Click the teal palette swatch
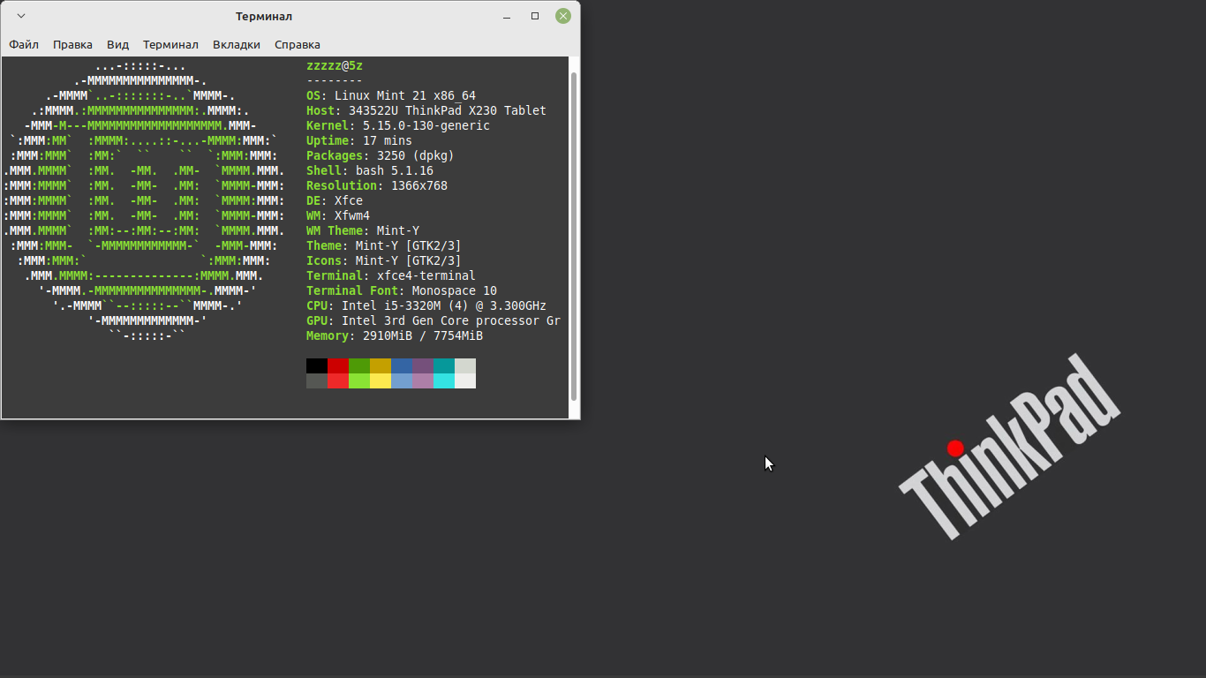Screen dimensions: 1206x678 (444, 365)
